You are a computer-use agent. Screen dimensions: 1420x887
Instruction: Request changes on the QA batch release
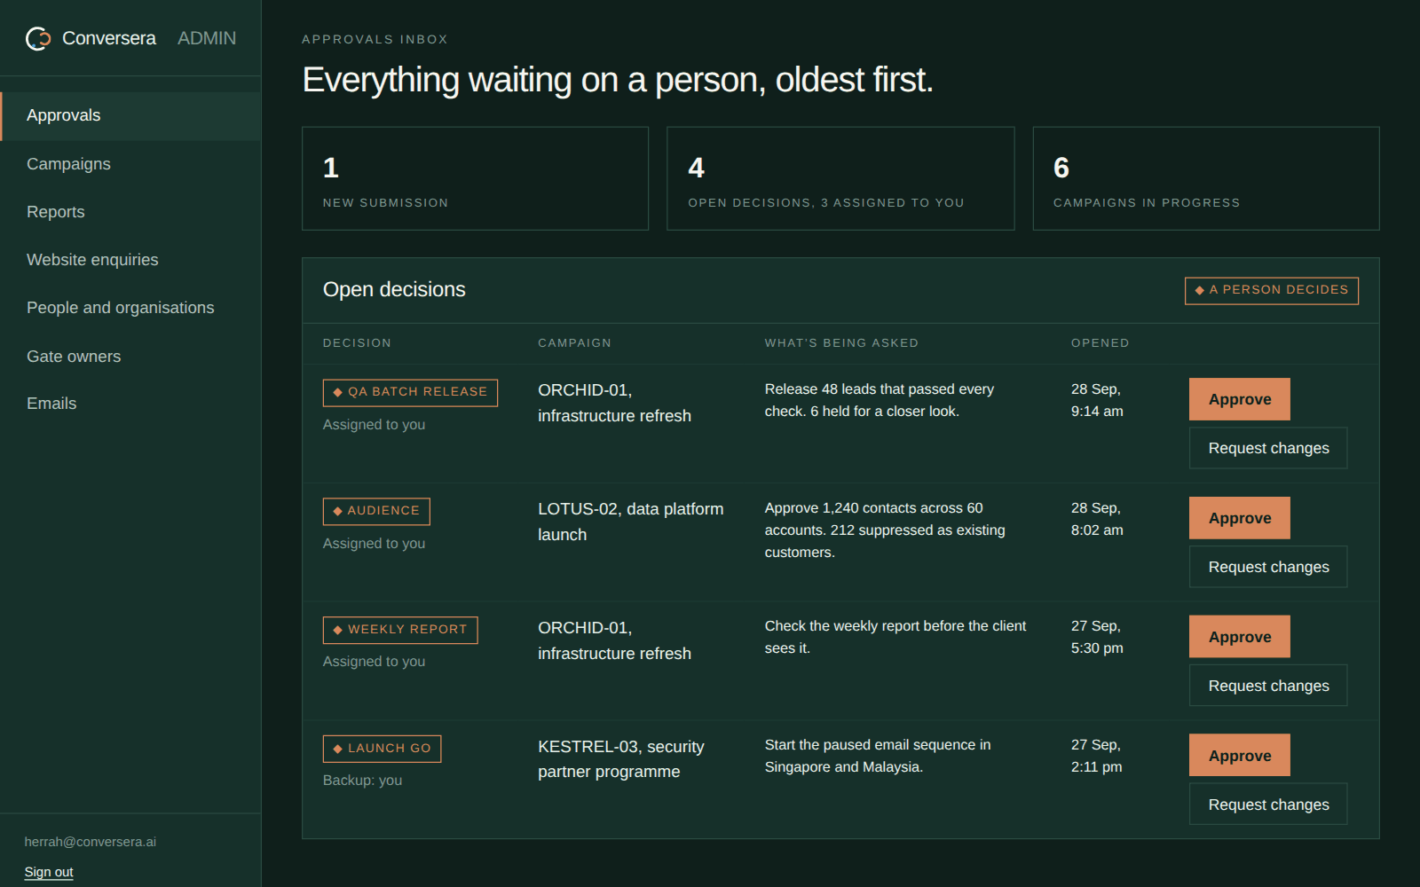click(x=1268, y=448)
